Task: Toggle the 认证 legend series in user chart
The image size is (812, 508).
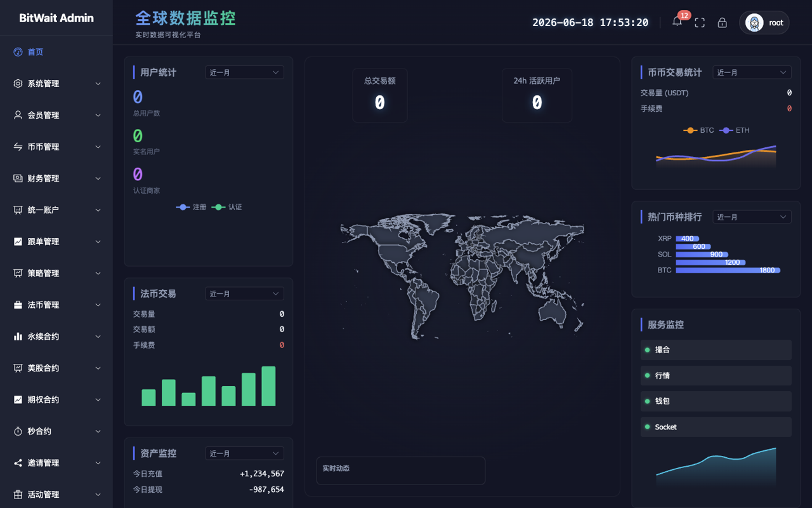Action: coord(227,207)
